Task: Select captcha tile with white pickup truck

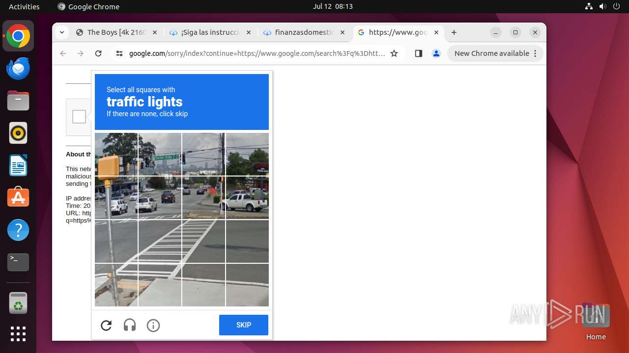Action: pos(247,198)
